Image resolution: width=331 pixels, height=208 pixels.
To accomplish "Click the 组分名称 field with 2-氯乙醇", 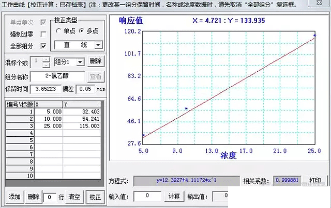I will [58, 76].
